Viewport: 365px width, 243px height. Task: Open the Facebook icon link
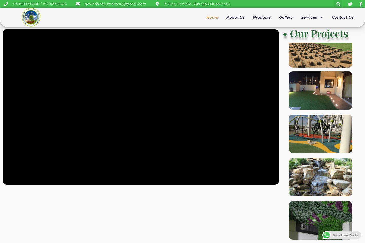point(361,4)
